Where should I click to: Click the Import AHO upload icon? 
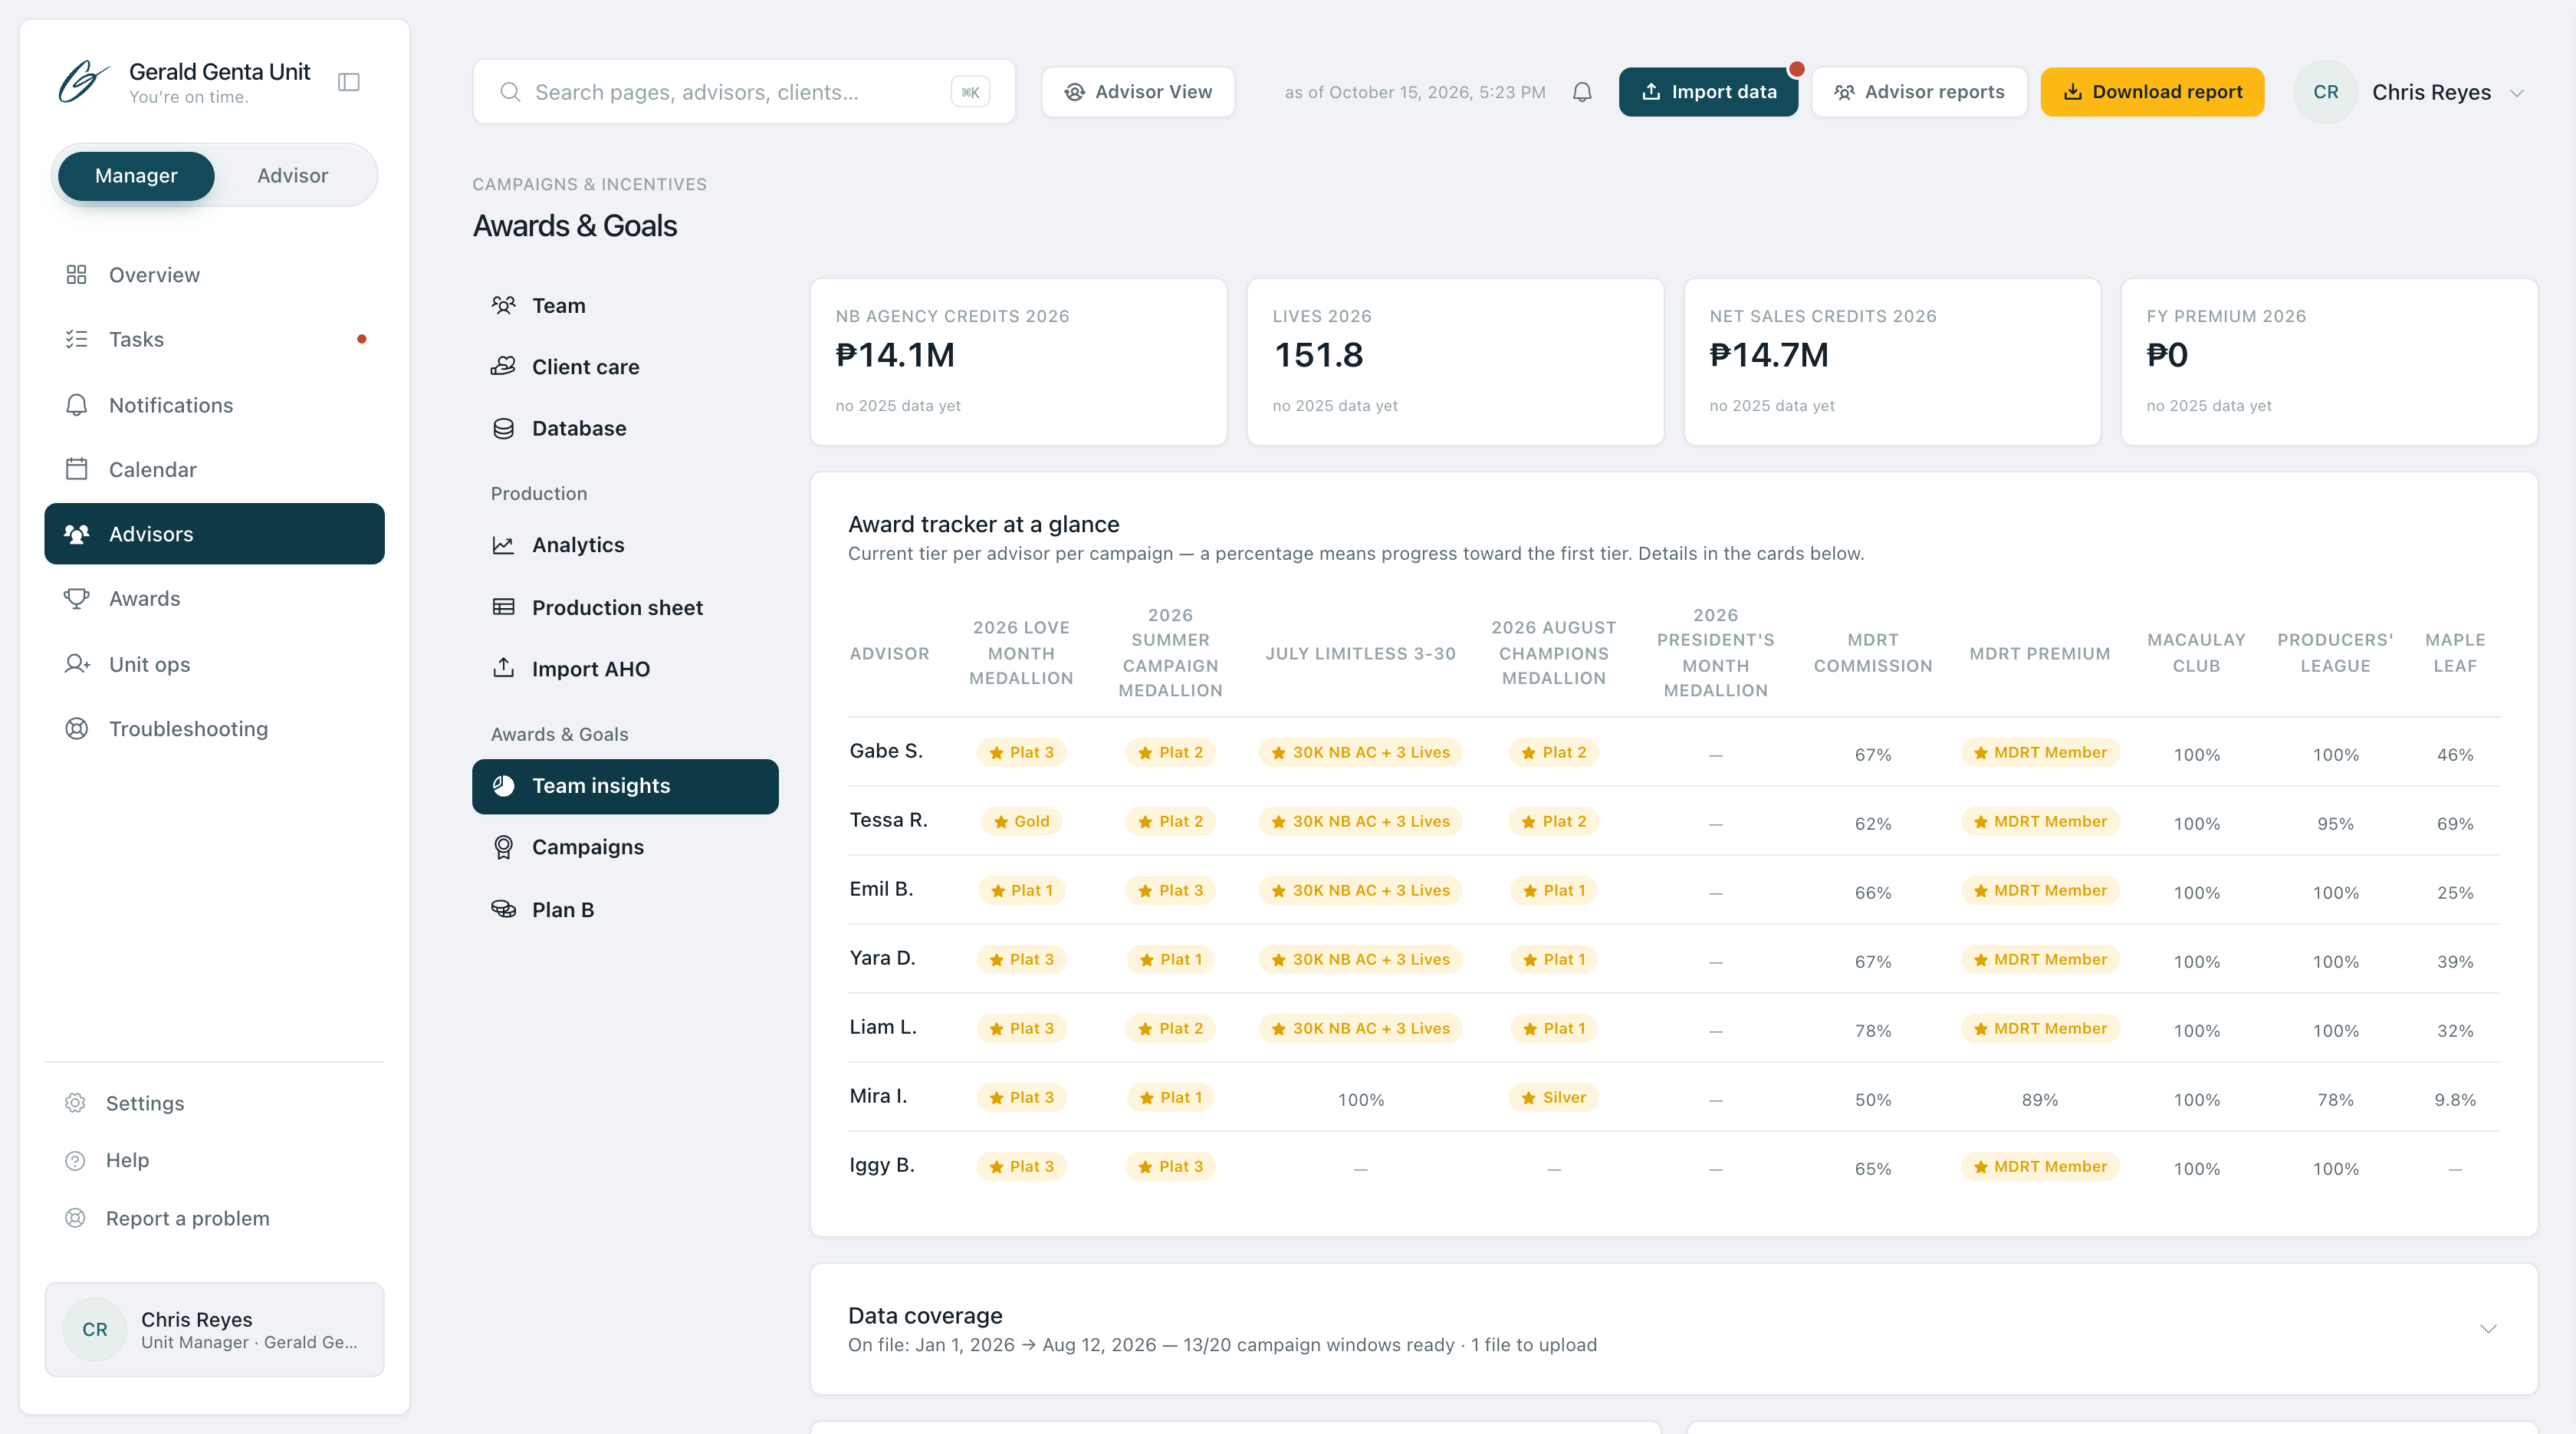click(504, 668)
